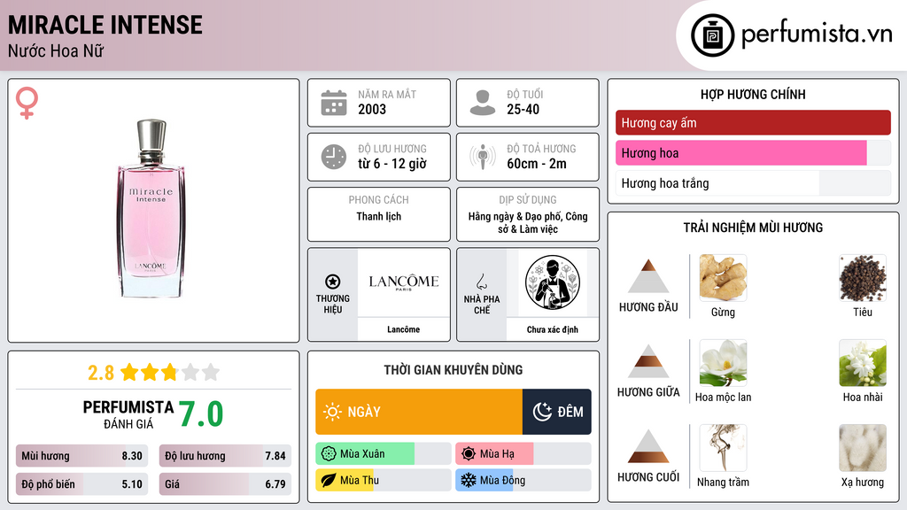Click the Hương hoa pink accord bar
The image size is (907, 510).
[x=753, y=152]
